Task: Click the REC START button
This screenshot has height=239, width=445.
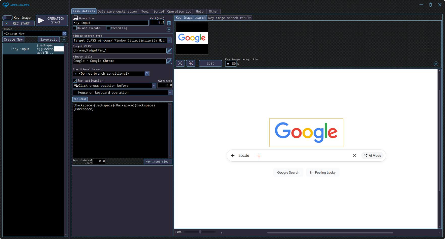Action: (x=18, y=23)
